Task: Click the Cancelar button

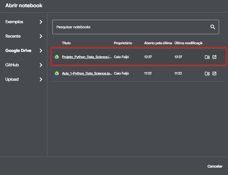Action: (215, 166)
